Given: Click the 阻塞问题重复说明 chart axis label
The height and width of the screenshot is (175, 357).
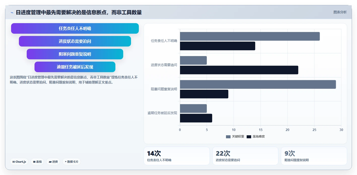Looking at the screenshot, I should point(164,89).
